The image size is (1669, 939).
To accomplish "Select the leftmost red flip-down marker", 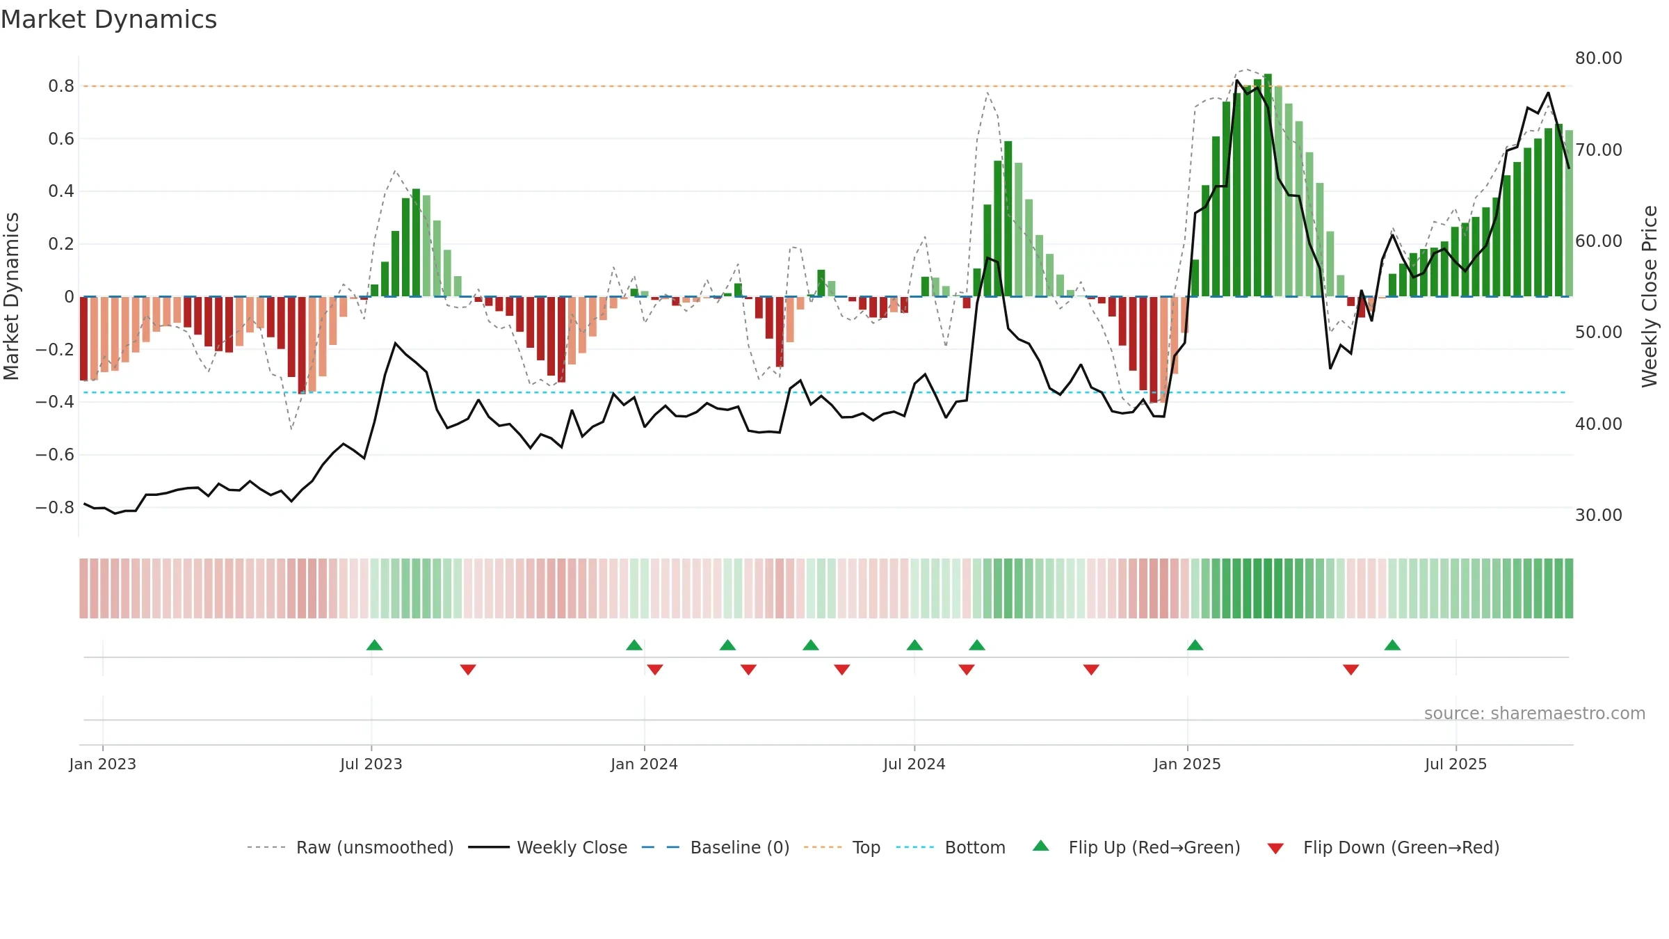I will point(468,669).
